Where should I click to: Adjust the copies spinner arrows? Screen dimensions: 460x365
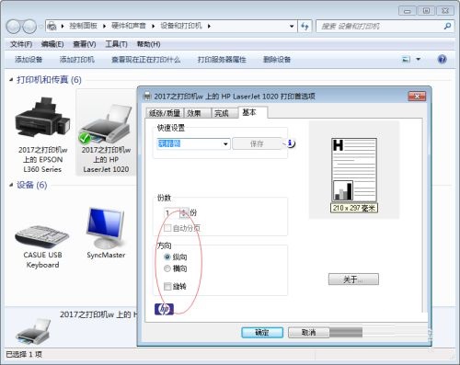coord(184,212)
